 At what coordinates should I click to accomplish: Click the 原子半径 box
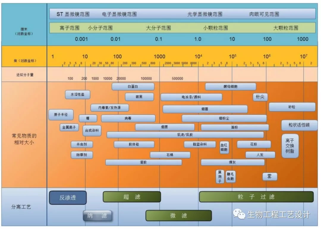point(61,115)
